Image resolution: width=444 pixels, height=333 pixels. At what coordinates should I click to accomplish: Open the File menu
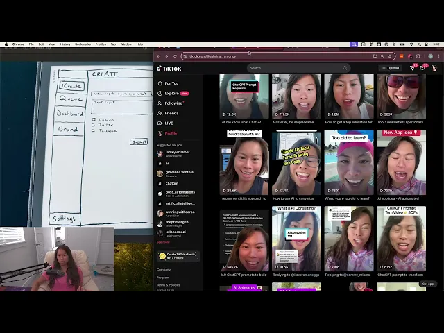click(31, 44)
